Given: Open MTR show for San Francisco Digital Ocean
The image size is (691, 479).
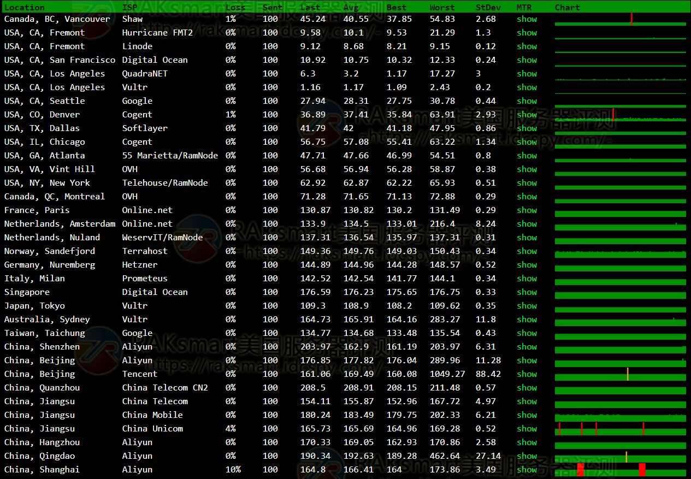Looking at the screenshot, I should (x=527, y=60).
